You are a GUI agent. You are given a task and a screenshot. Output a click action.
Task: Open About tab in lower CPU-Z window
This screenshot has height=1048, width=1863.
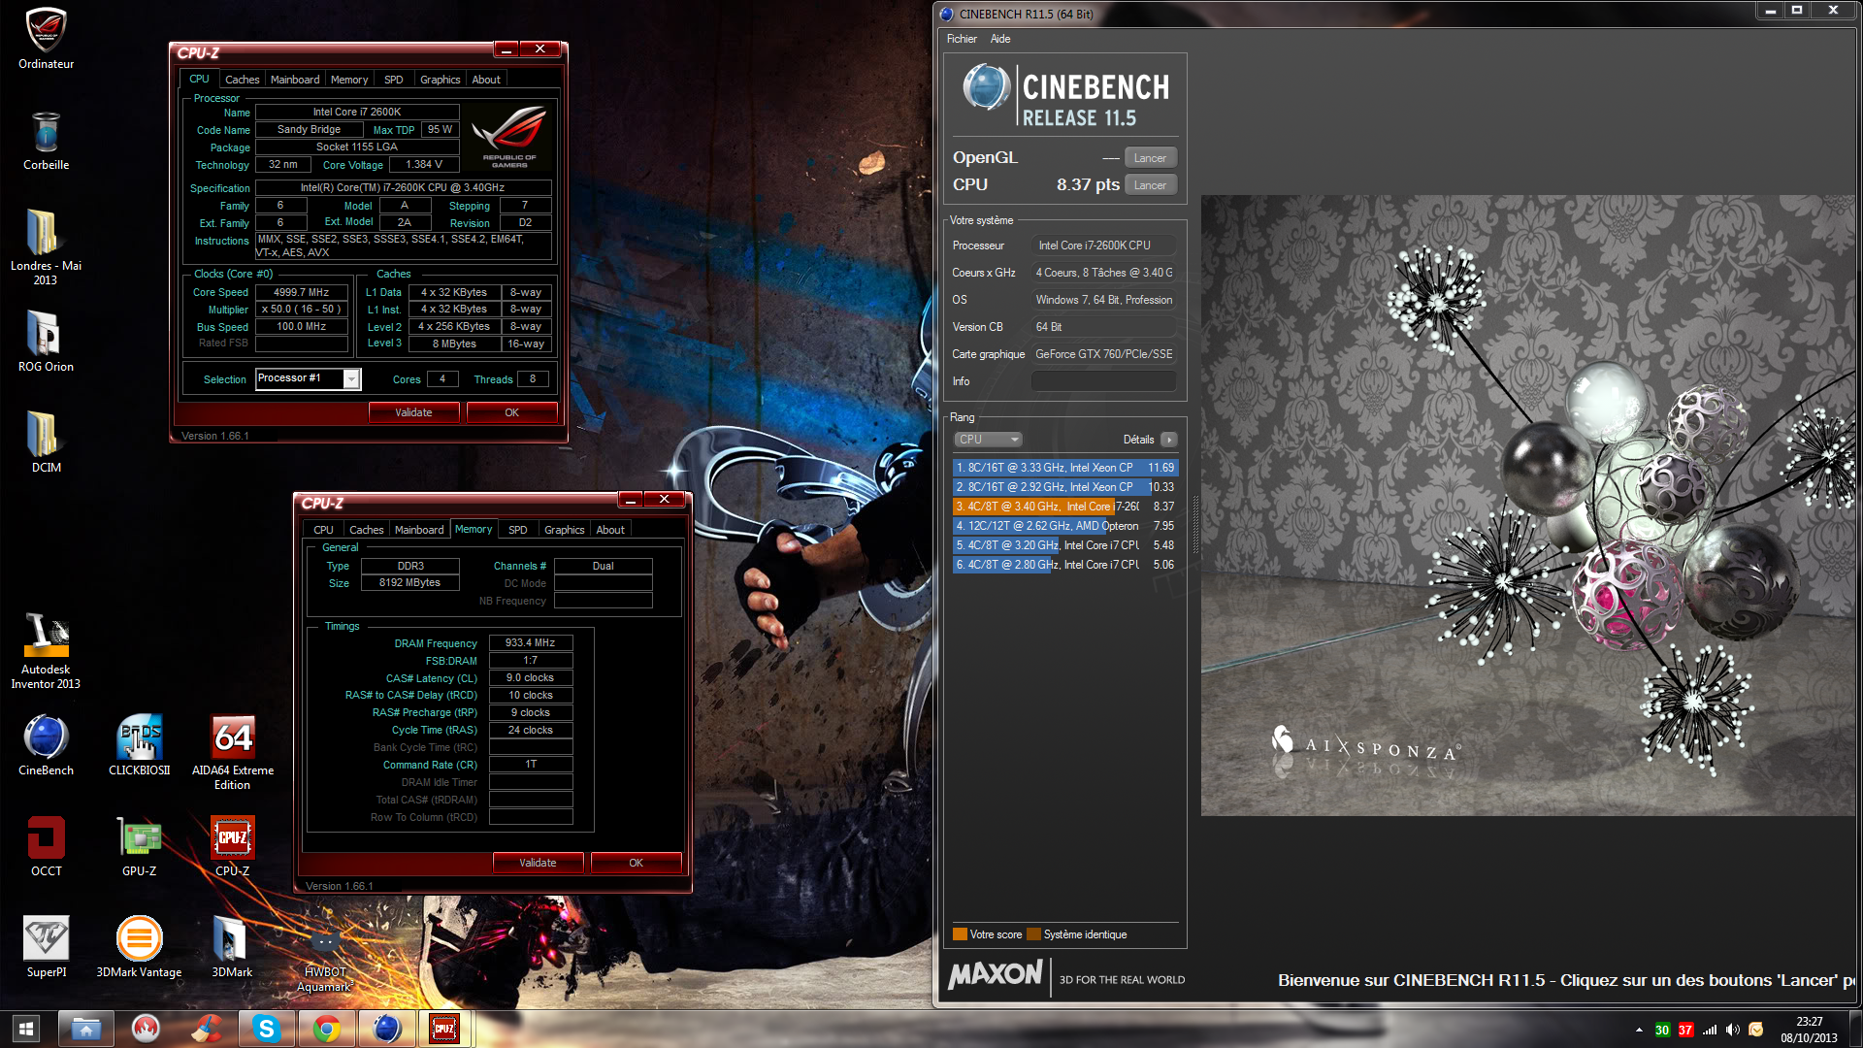coord(610,530)
